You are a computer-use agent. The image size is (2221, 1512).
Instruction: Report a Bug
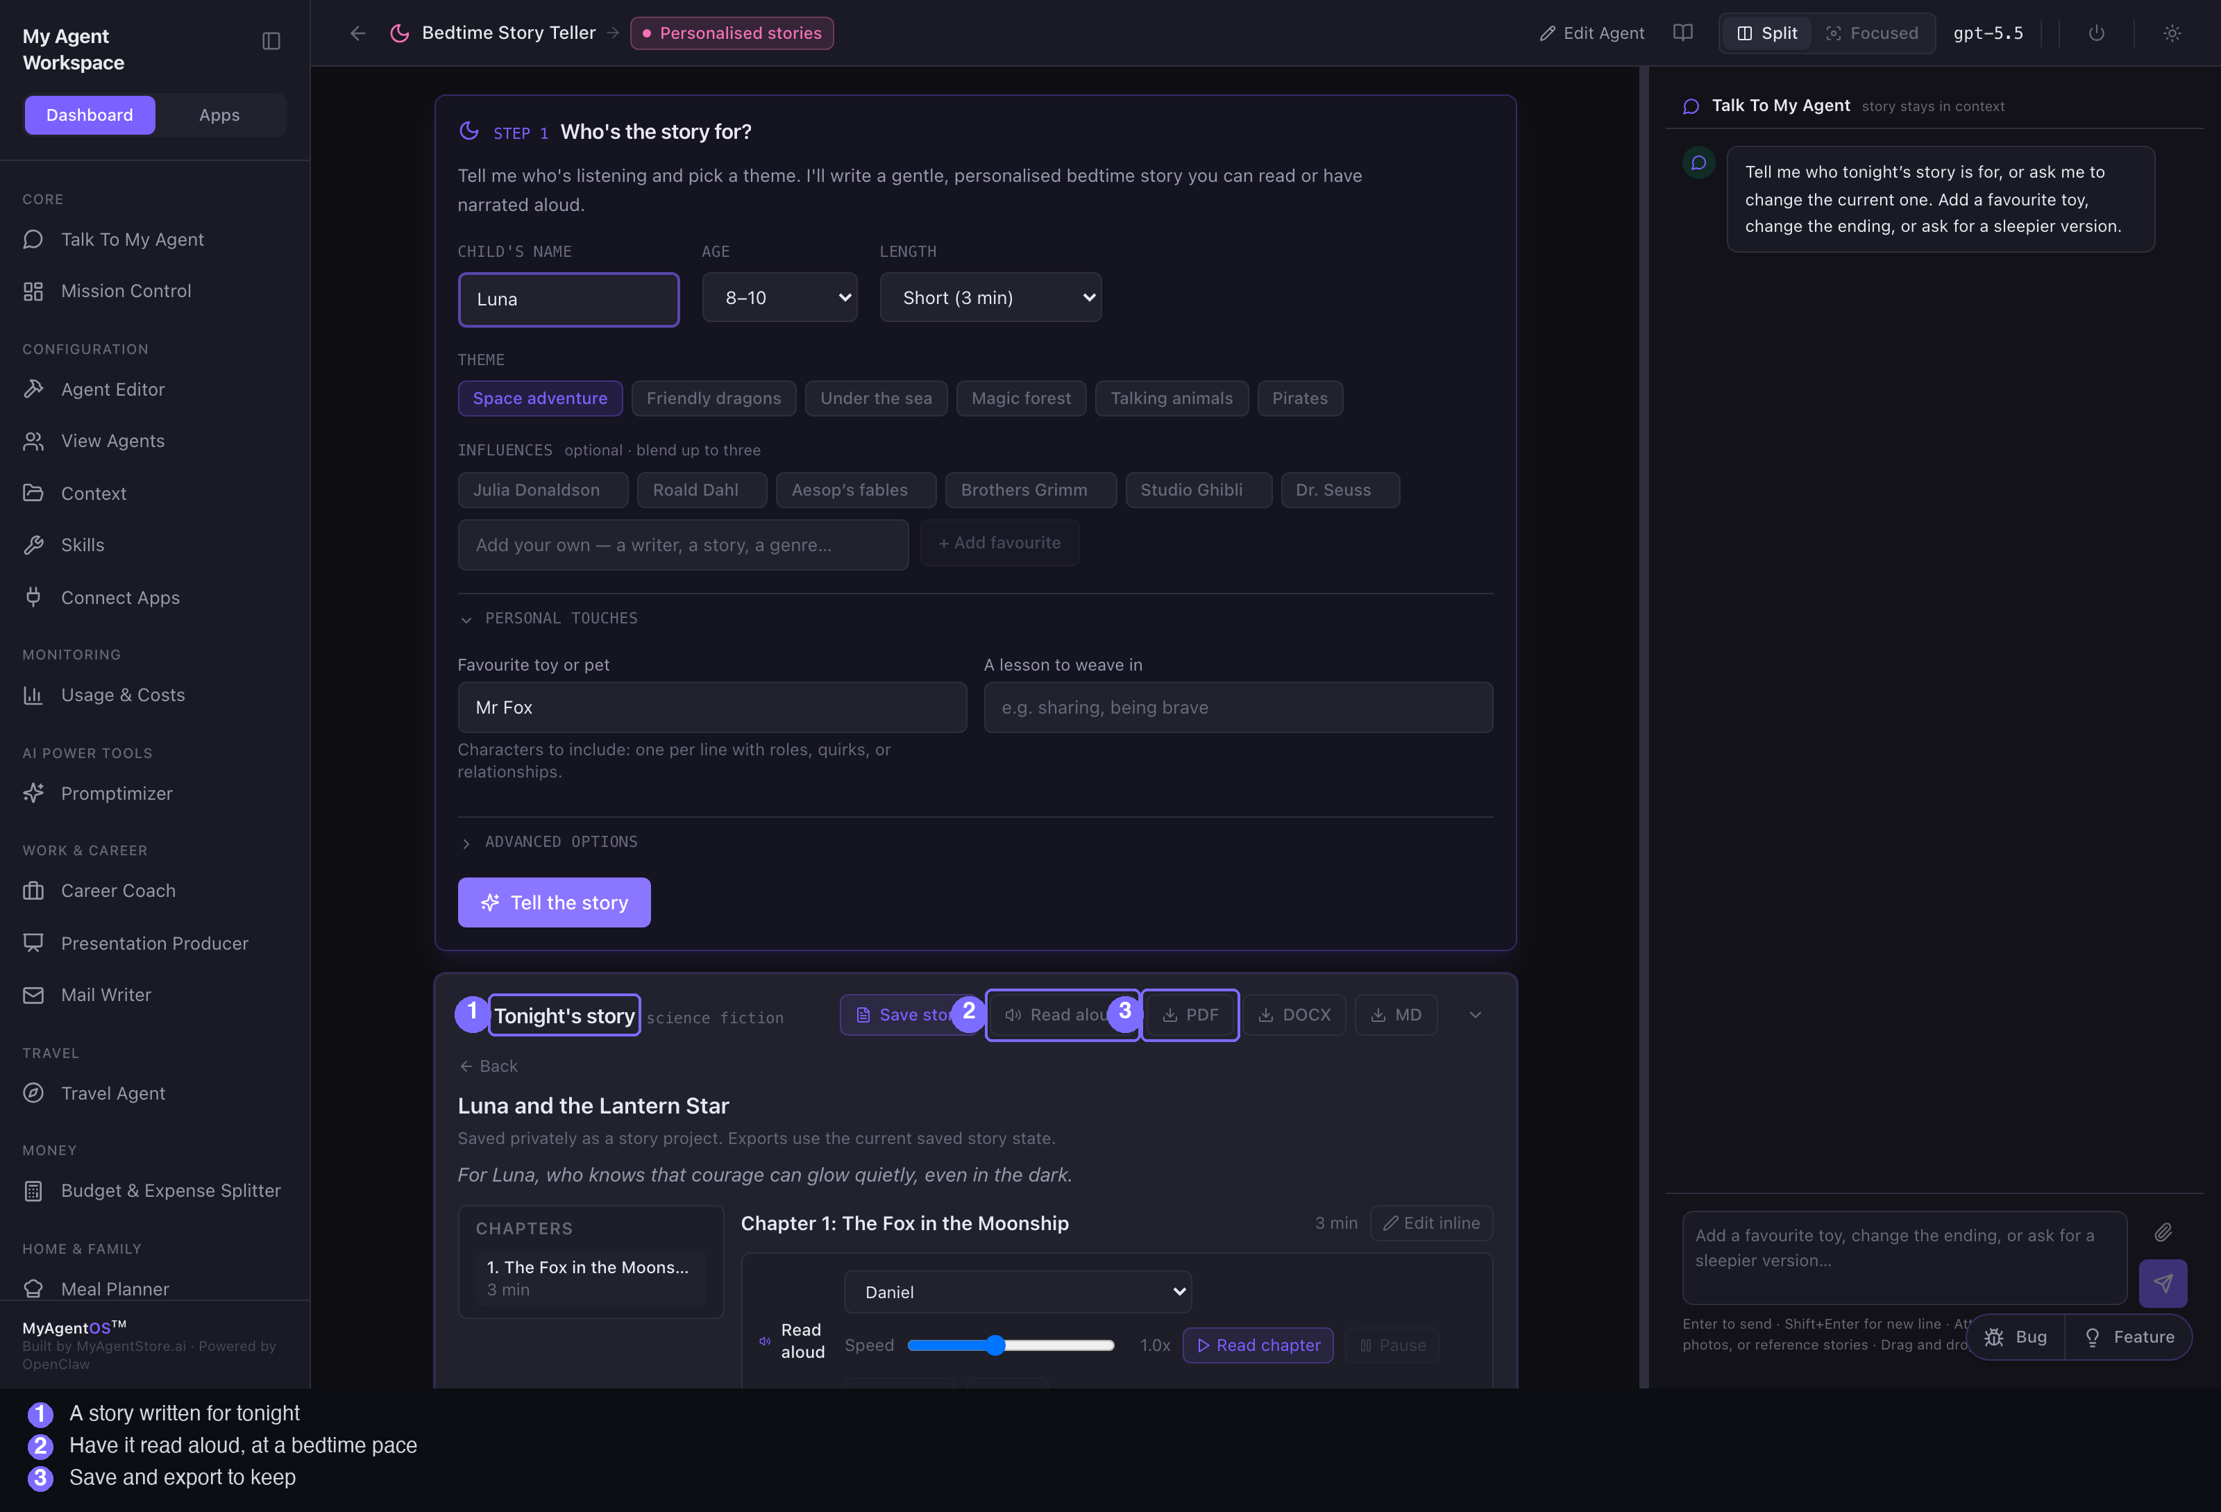[x=2016, y=1337]
